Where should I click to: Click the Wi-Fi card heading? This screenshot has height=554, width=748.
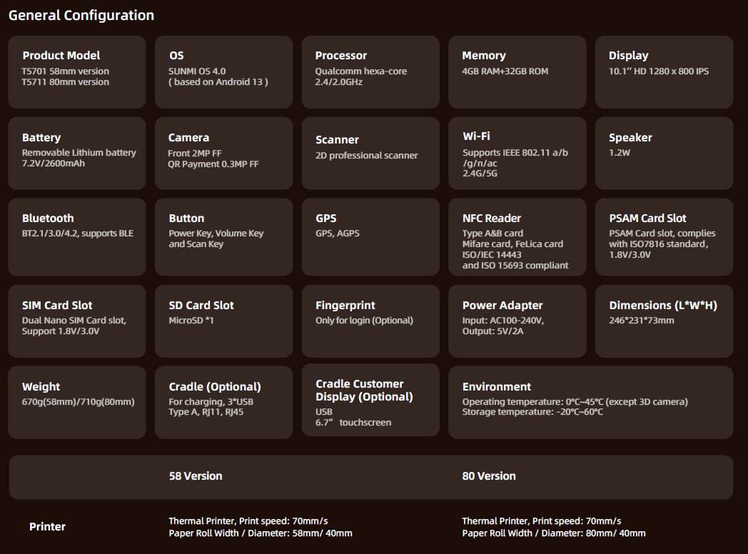tap(476, 136)
